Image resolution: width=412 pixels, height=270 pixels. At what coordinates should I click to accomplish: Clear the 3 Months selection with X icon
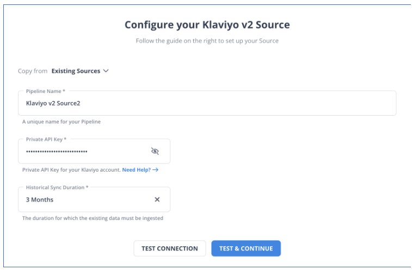pos(157,200)
